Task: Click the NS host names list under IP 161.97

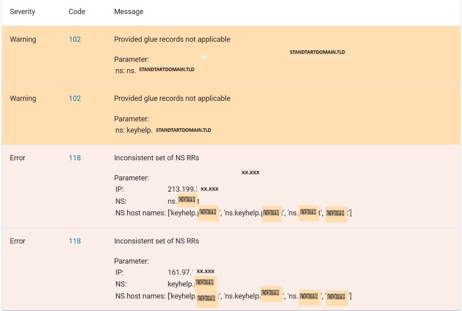Action: [259, 296]
